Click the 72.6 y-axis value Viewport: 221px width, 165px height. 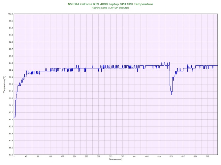click(x=11, y=98)
